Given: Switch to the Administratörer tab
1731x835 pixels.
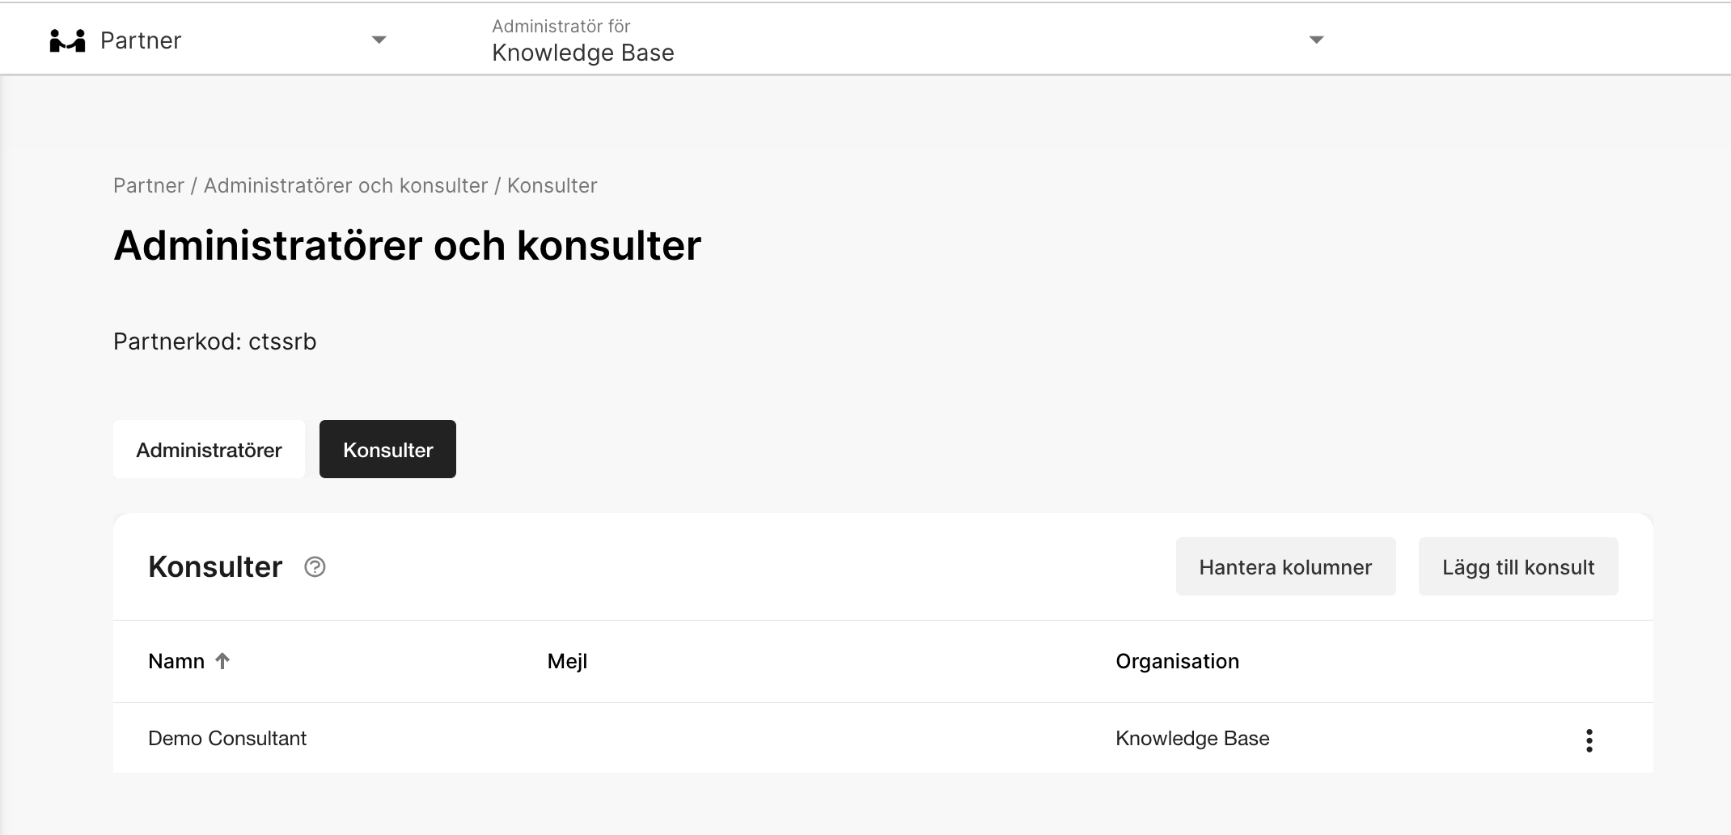Looking at the screenshot, I should tap(209, 449).
